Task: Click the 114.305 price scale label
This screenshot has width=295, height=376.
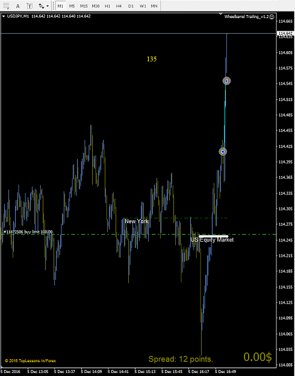Action: point(285,209)
